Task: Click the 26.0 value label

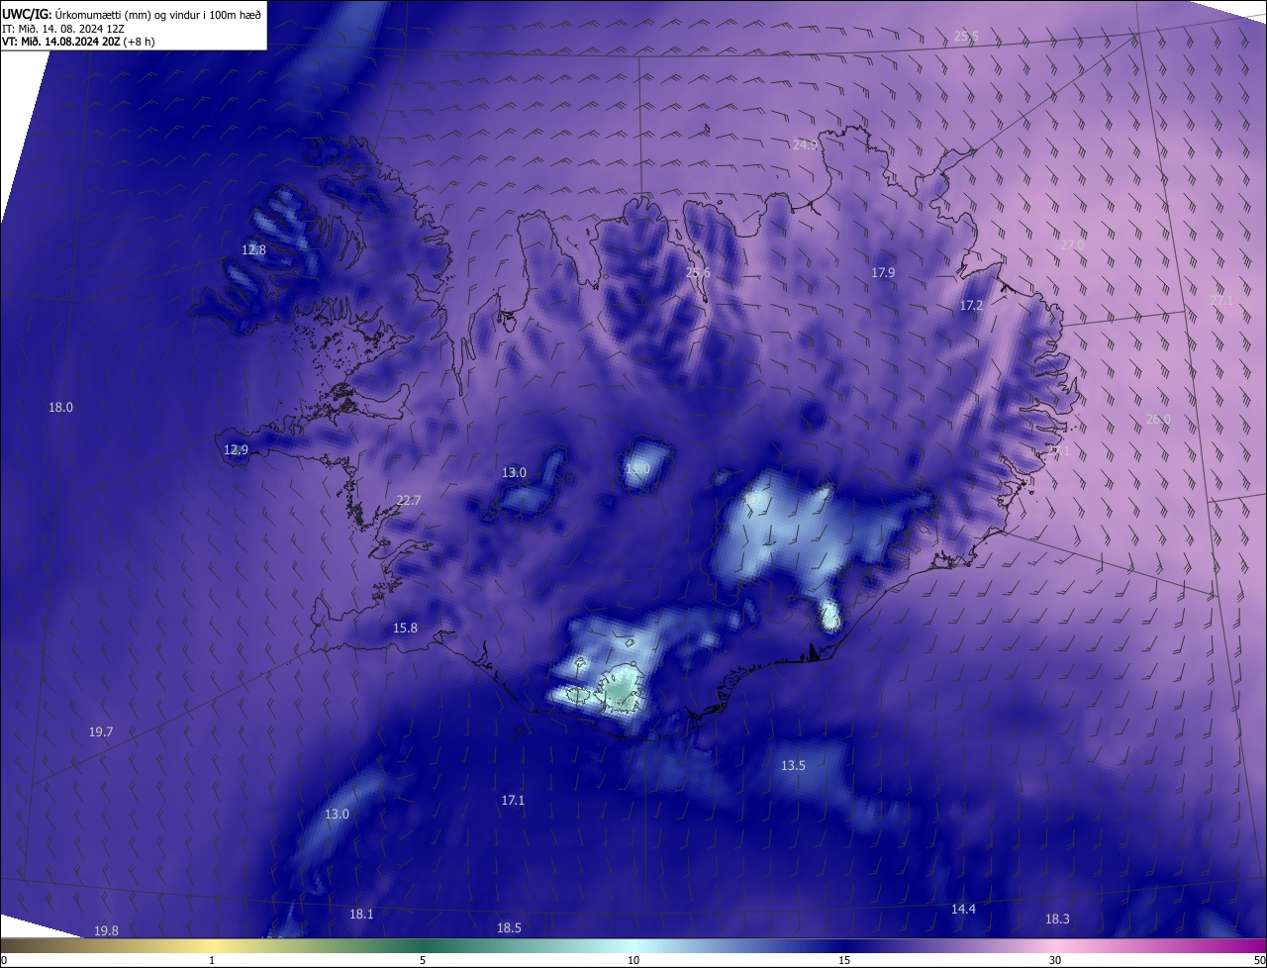Action: 1158,420
